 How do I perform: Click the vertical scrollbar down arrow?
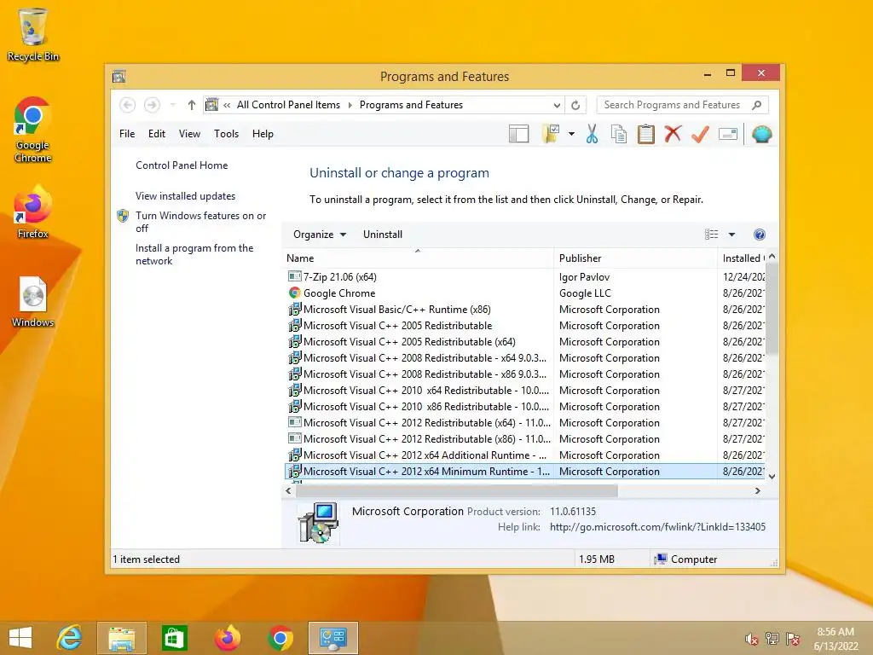(772, 476)
